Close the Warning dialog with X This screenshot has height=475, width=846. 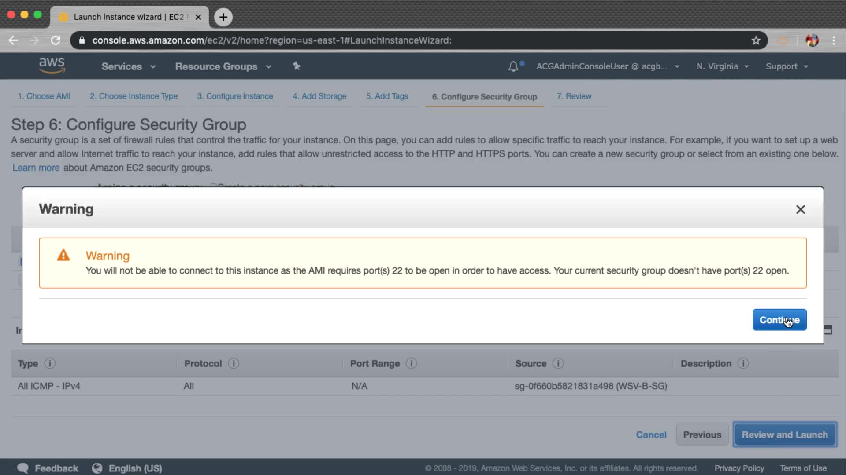800,209
